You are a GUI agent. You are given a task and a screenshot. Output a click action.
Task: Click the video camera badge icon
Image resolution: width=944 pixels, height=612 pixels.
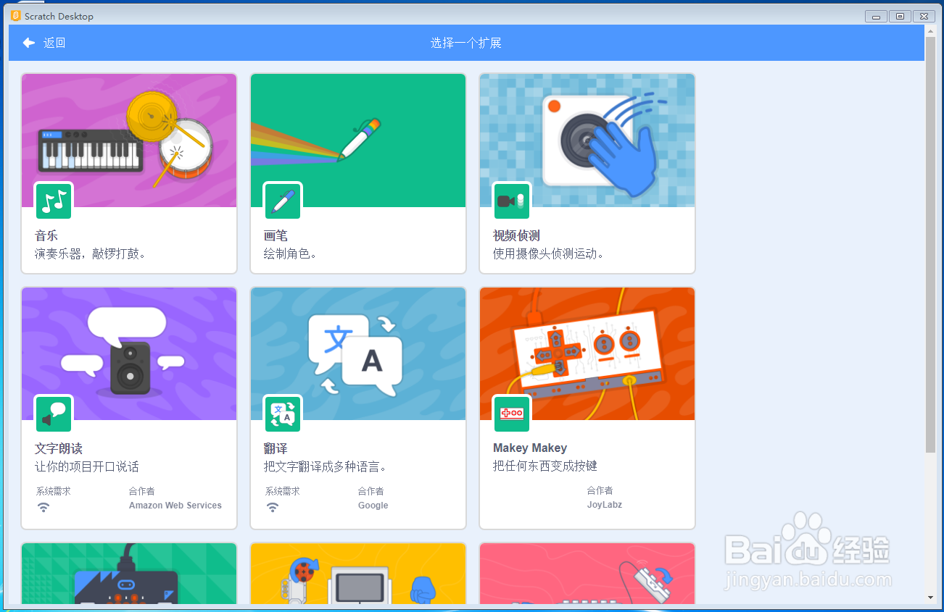[x=512, y=201]
